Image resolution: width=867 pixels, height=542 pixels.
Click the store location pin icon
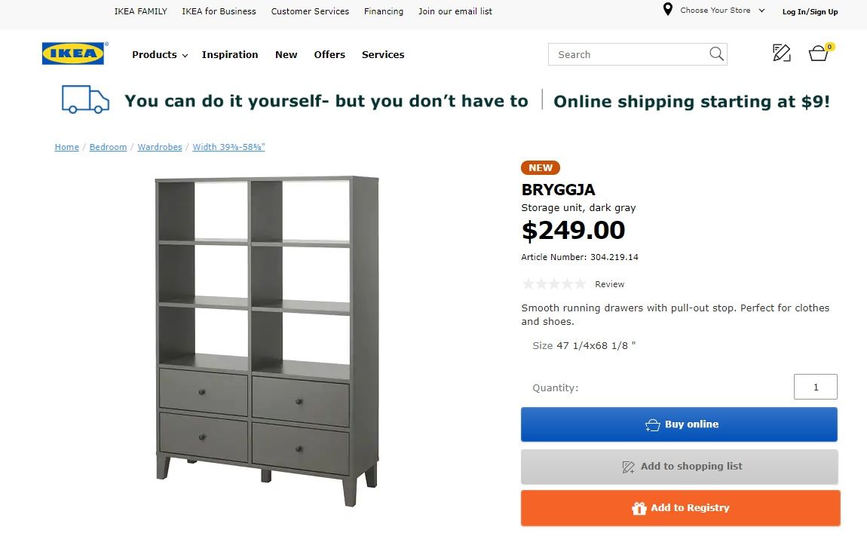click(667, 10)
